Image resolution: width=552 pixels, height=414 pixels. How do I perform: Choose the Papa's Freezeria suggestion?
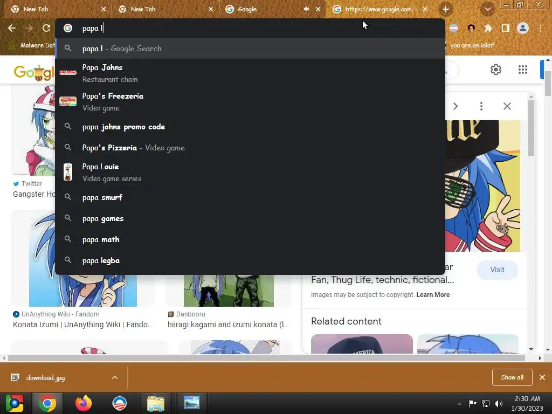tap(250, 102)
